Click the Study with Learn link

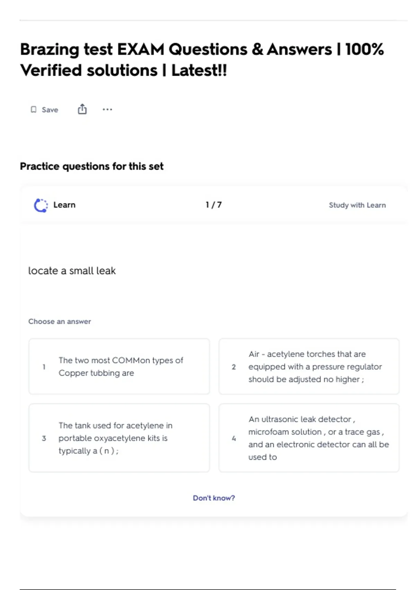tap(357, 205)
